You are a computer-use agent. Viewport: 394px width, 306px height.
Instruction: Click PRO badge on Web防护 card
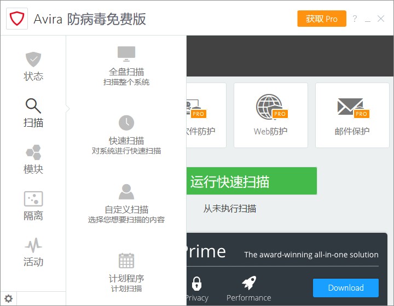pyautogui.click(x=280, y=114)
